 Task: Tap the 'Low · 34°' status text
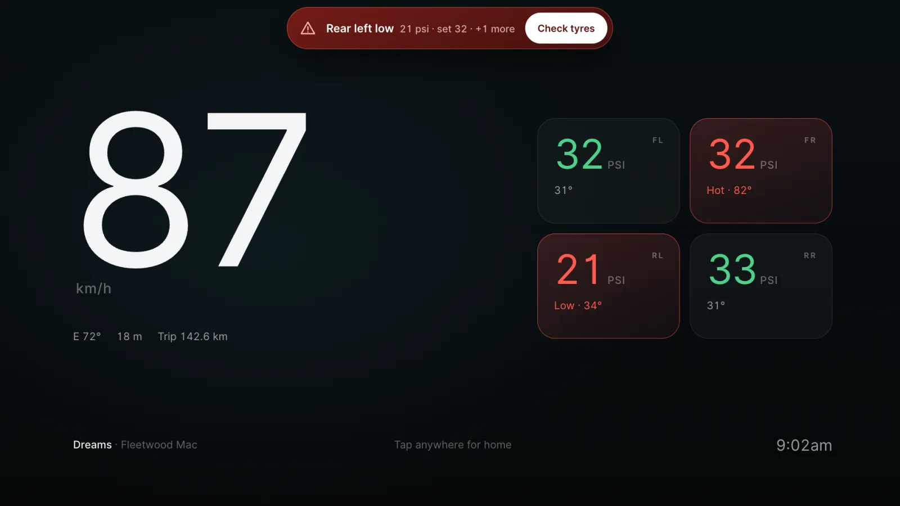[x=578, y=305]
